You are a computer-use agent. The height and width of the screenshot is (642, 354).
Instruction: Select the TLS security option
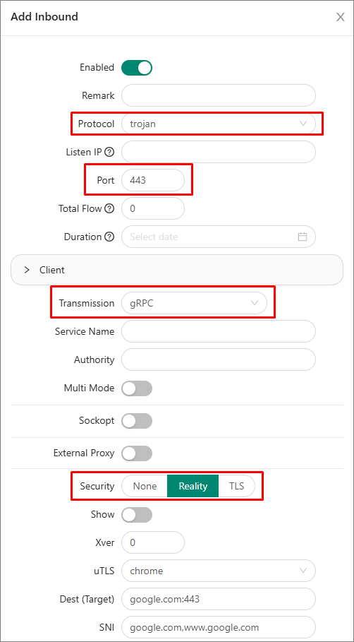click(237, 486)
